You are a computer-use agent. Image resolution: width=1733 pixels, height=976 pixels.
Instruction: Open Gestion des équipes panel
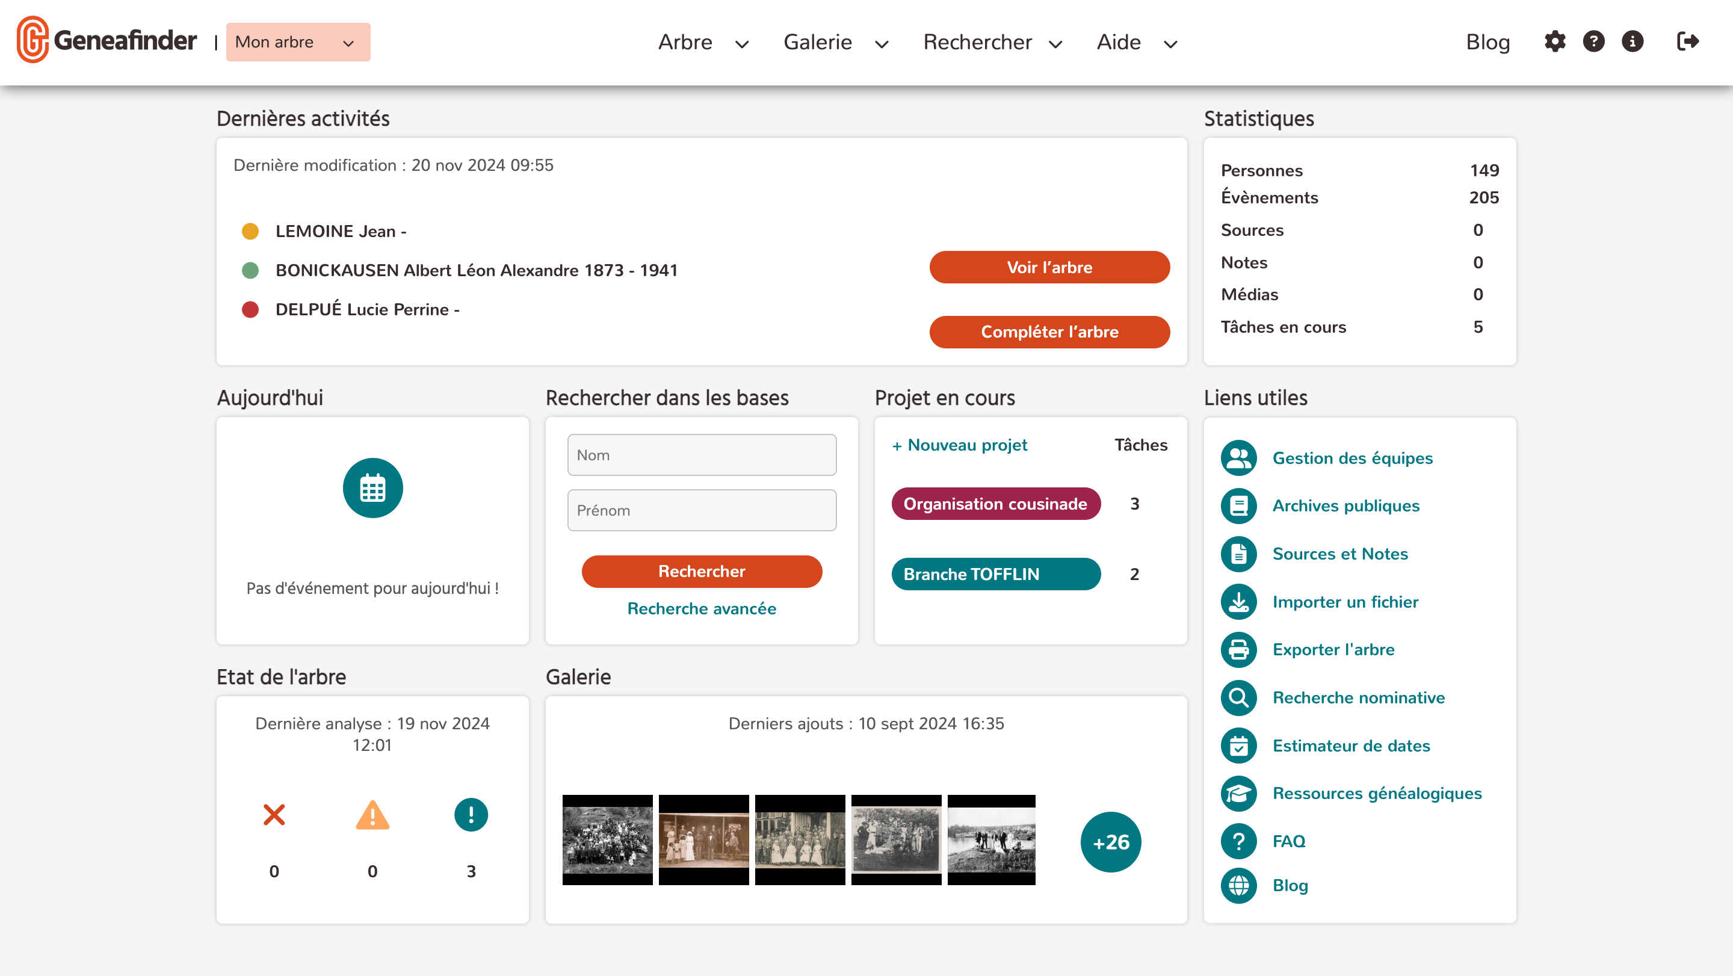coord(1353,457)
